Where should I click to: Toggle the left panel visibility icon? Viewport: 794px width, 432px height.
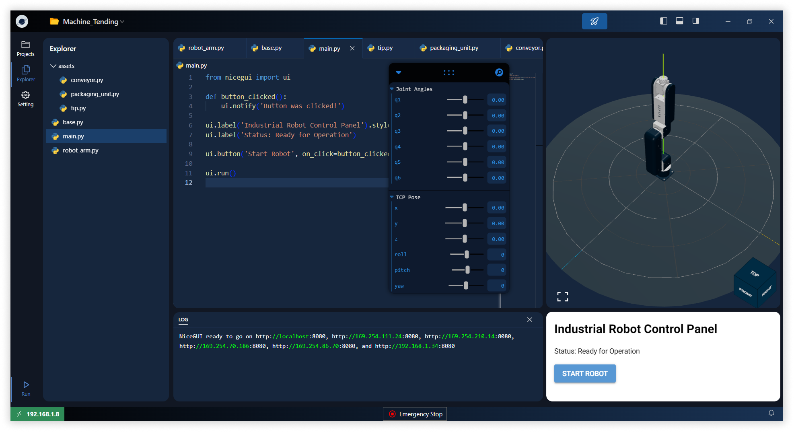(x=663, y=21)
